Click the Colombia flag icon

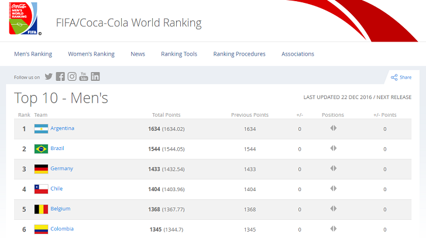[x=42, y=229]
